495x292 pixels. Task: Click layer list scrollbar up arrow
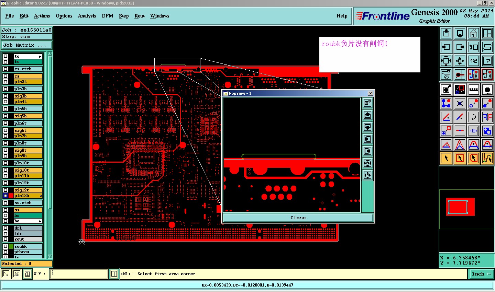(x=50, y=54)
